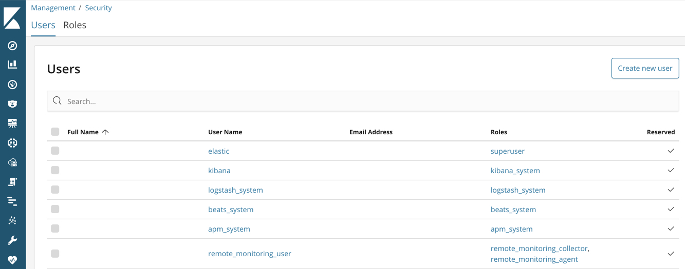
Task: Open Machine Learning from the sidebar
Action: click(12, 143)
